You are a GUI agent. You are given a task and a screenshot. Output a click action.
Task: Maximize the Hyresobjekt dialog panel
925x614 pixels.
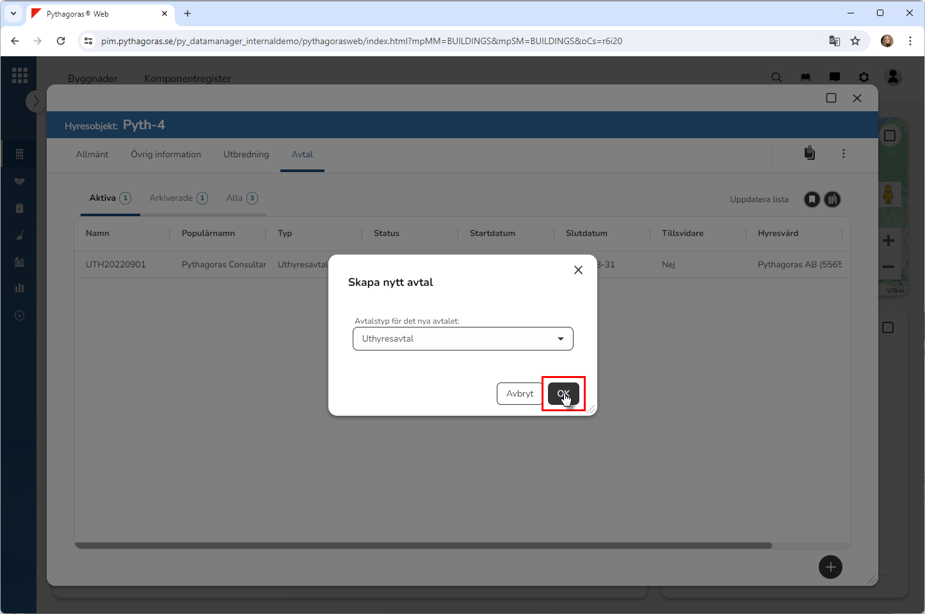coord(831,98)
